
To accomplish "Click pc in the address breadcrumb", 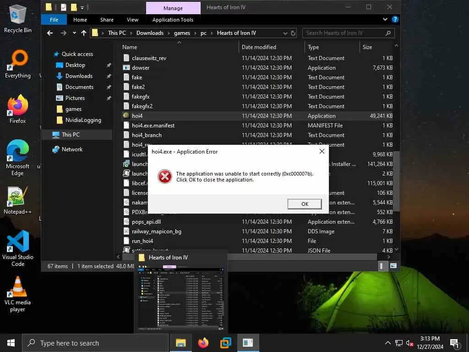I will point(203,33).
